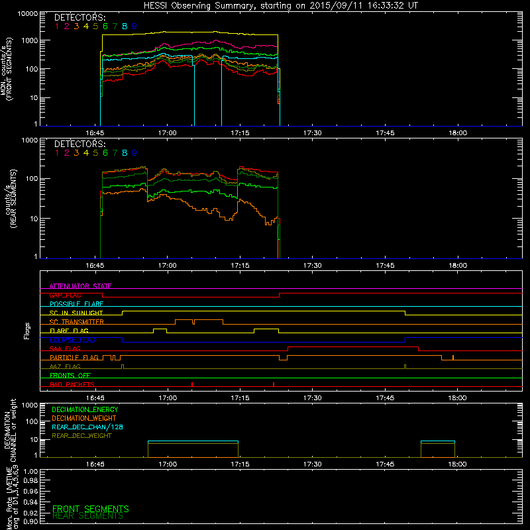The image size is (530, 530).
Task: Select the REAR_DEC_WEIGHT legend entry
Action: pos(81,436)
